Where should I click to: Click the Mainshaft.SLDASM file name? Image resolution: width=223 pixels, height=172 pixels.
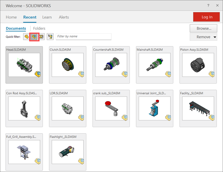pos(150,50)
